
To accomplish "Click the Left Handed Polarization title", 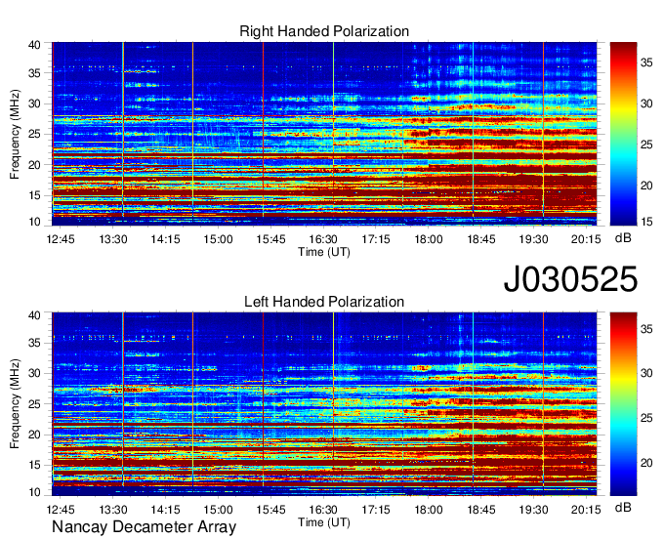I will click(324, 302).
